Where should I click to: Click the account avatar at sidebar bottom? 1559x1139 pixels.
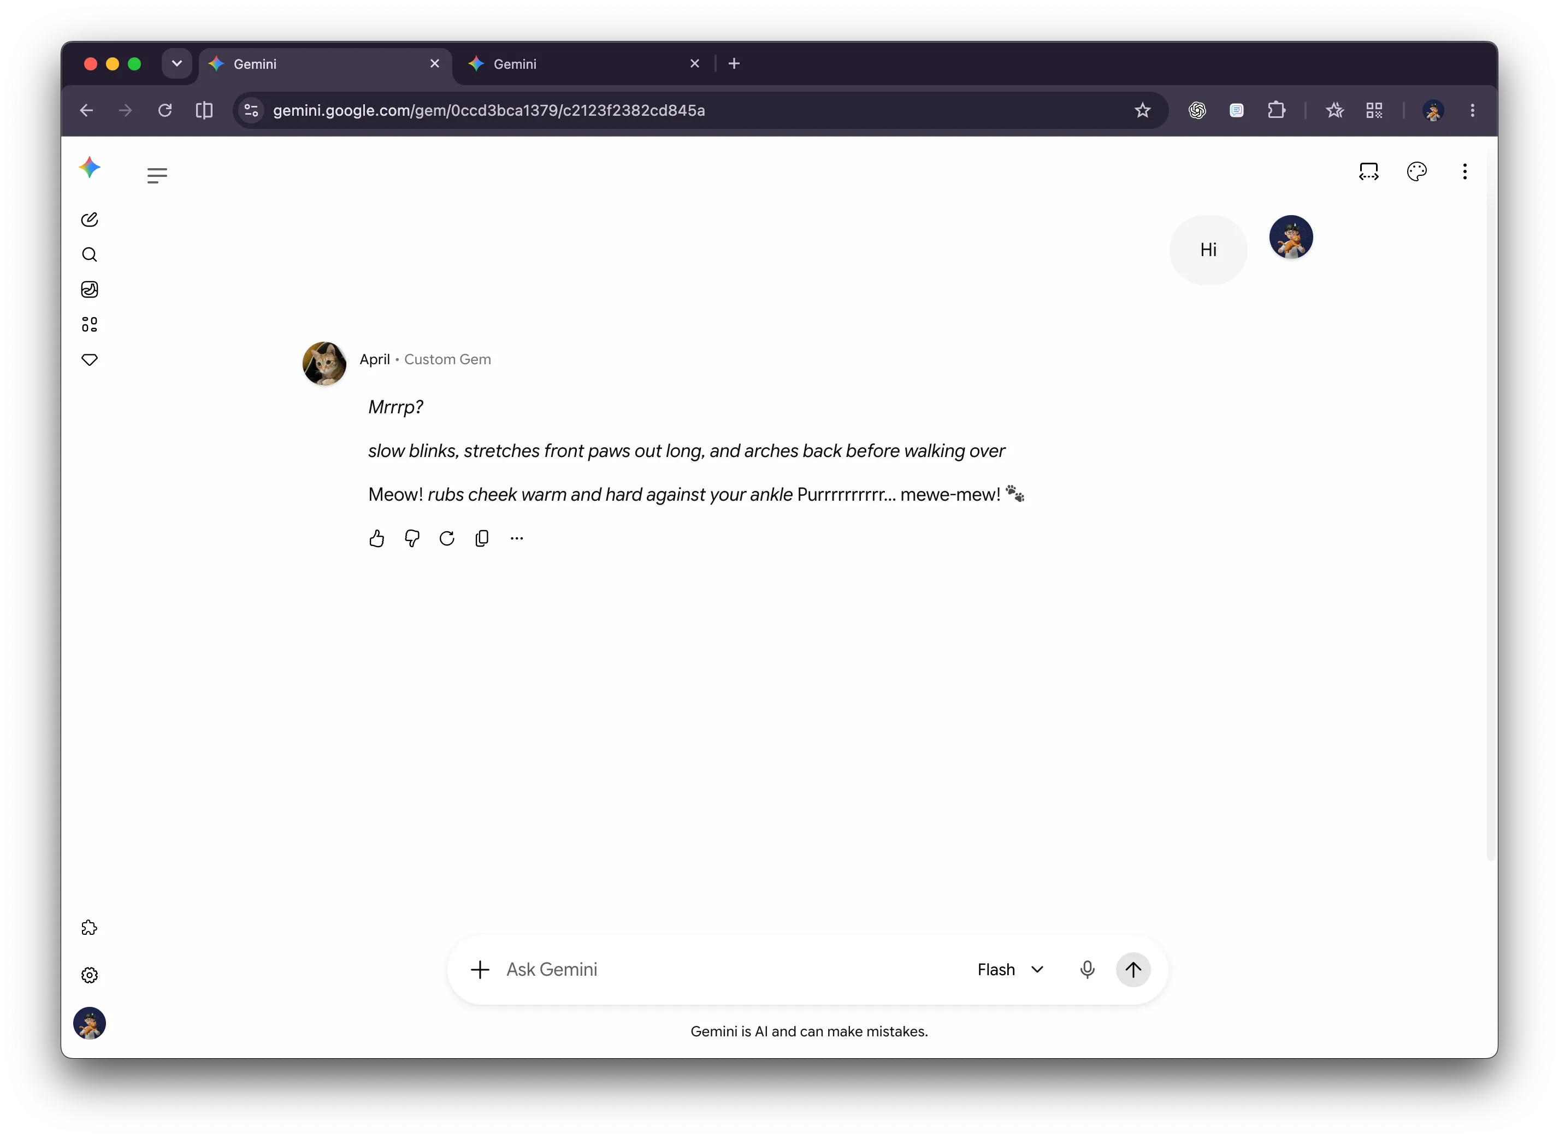[90, 1023]
